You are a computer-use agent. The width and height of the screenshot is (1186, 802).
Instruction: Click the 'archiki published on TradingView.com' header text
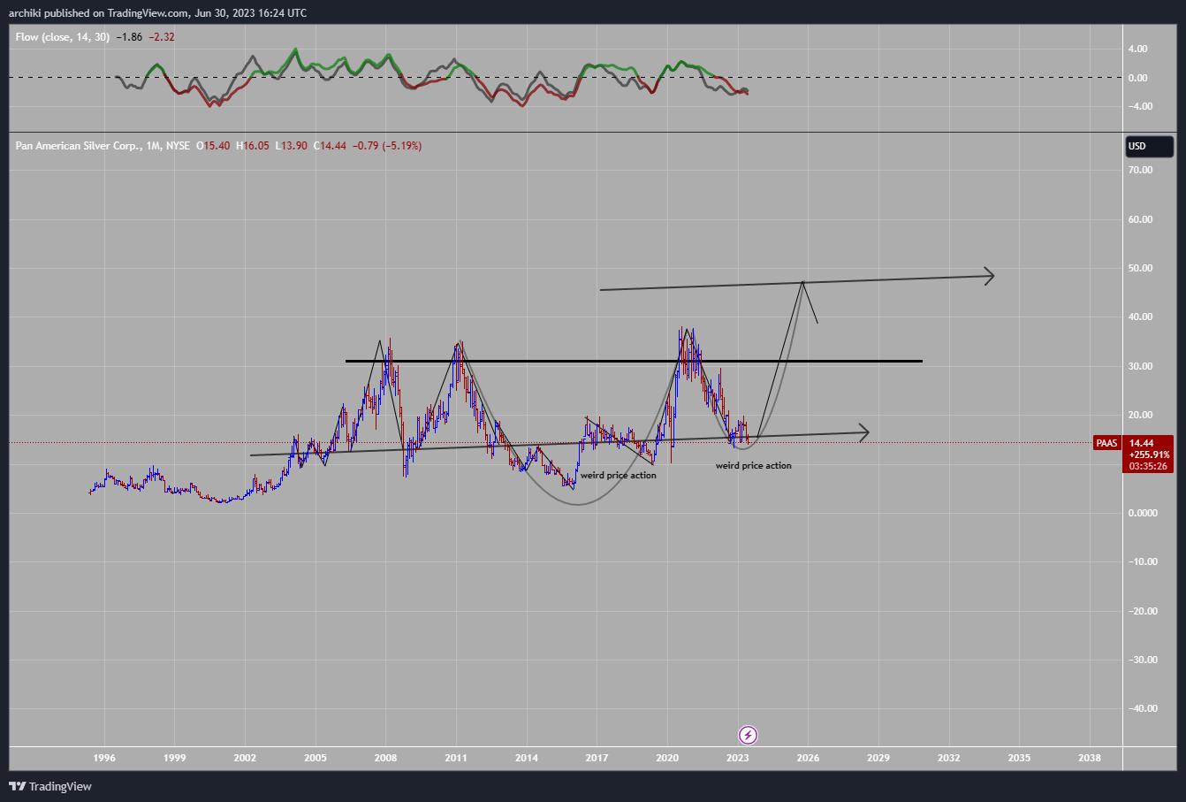pos(98,13)
